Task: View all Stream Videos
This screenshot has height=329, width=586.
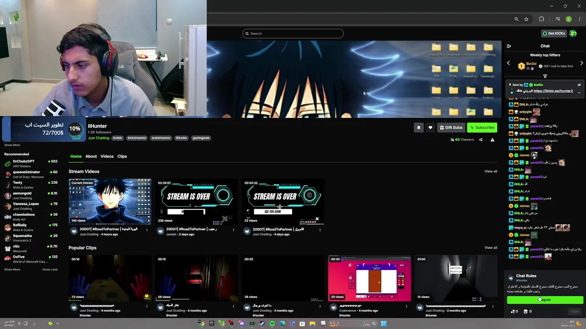Action: coord(491,171)
